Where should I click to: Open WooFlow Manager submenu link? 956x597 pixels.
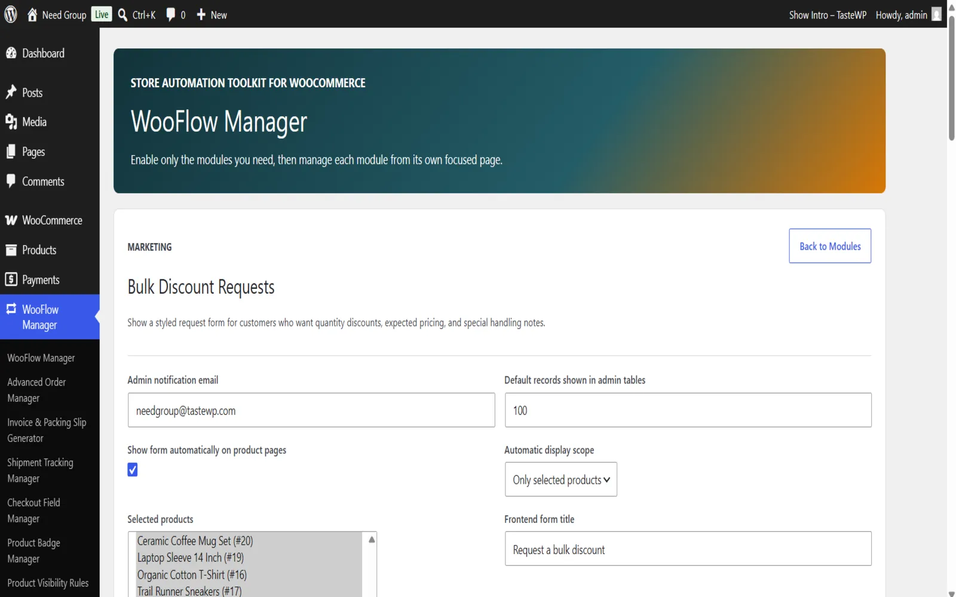pos(41,358)
